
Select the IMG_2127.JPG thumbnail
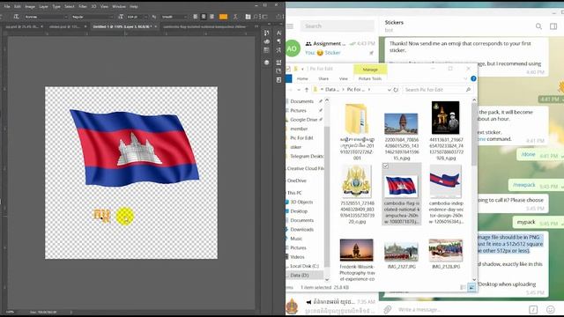pyautogui.click(x=401, y=251)
